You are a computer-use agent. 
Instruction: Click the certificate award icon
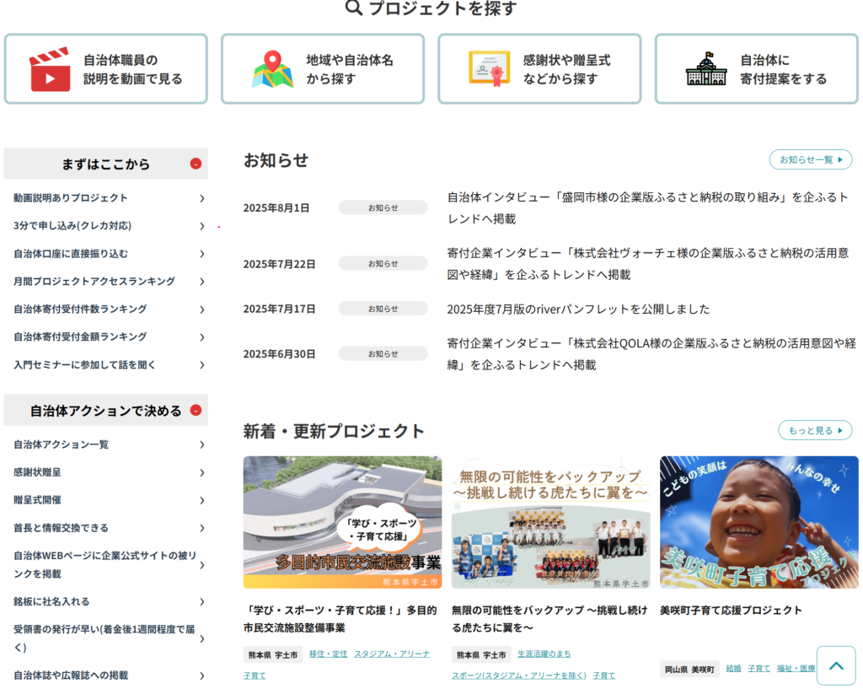[x=489, y=69]
